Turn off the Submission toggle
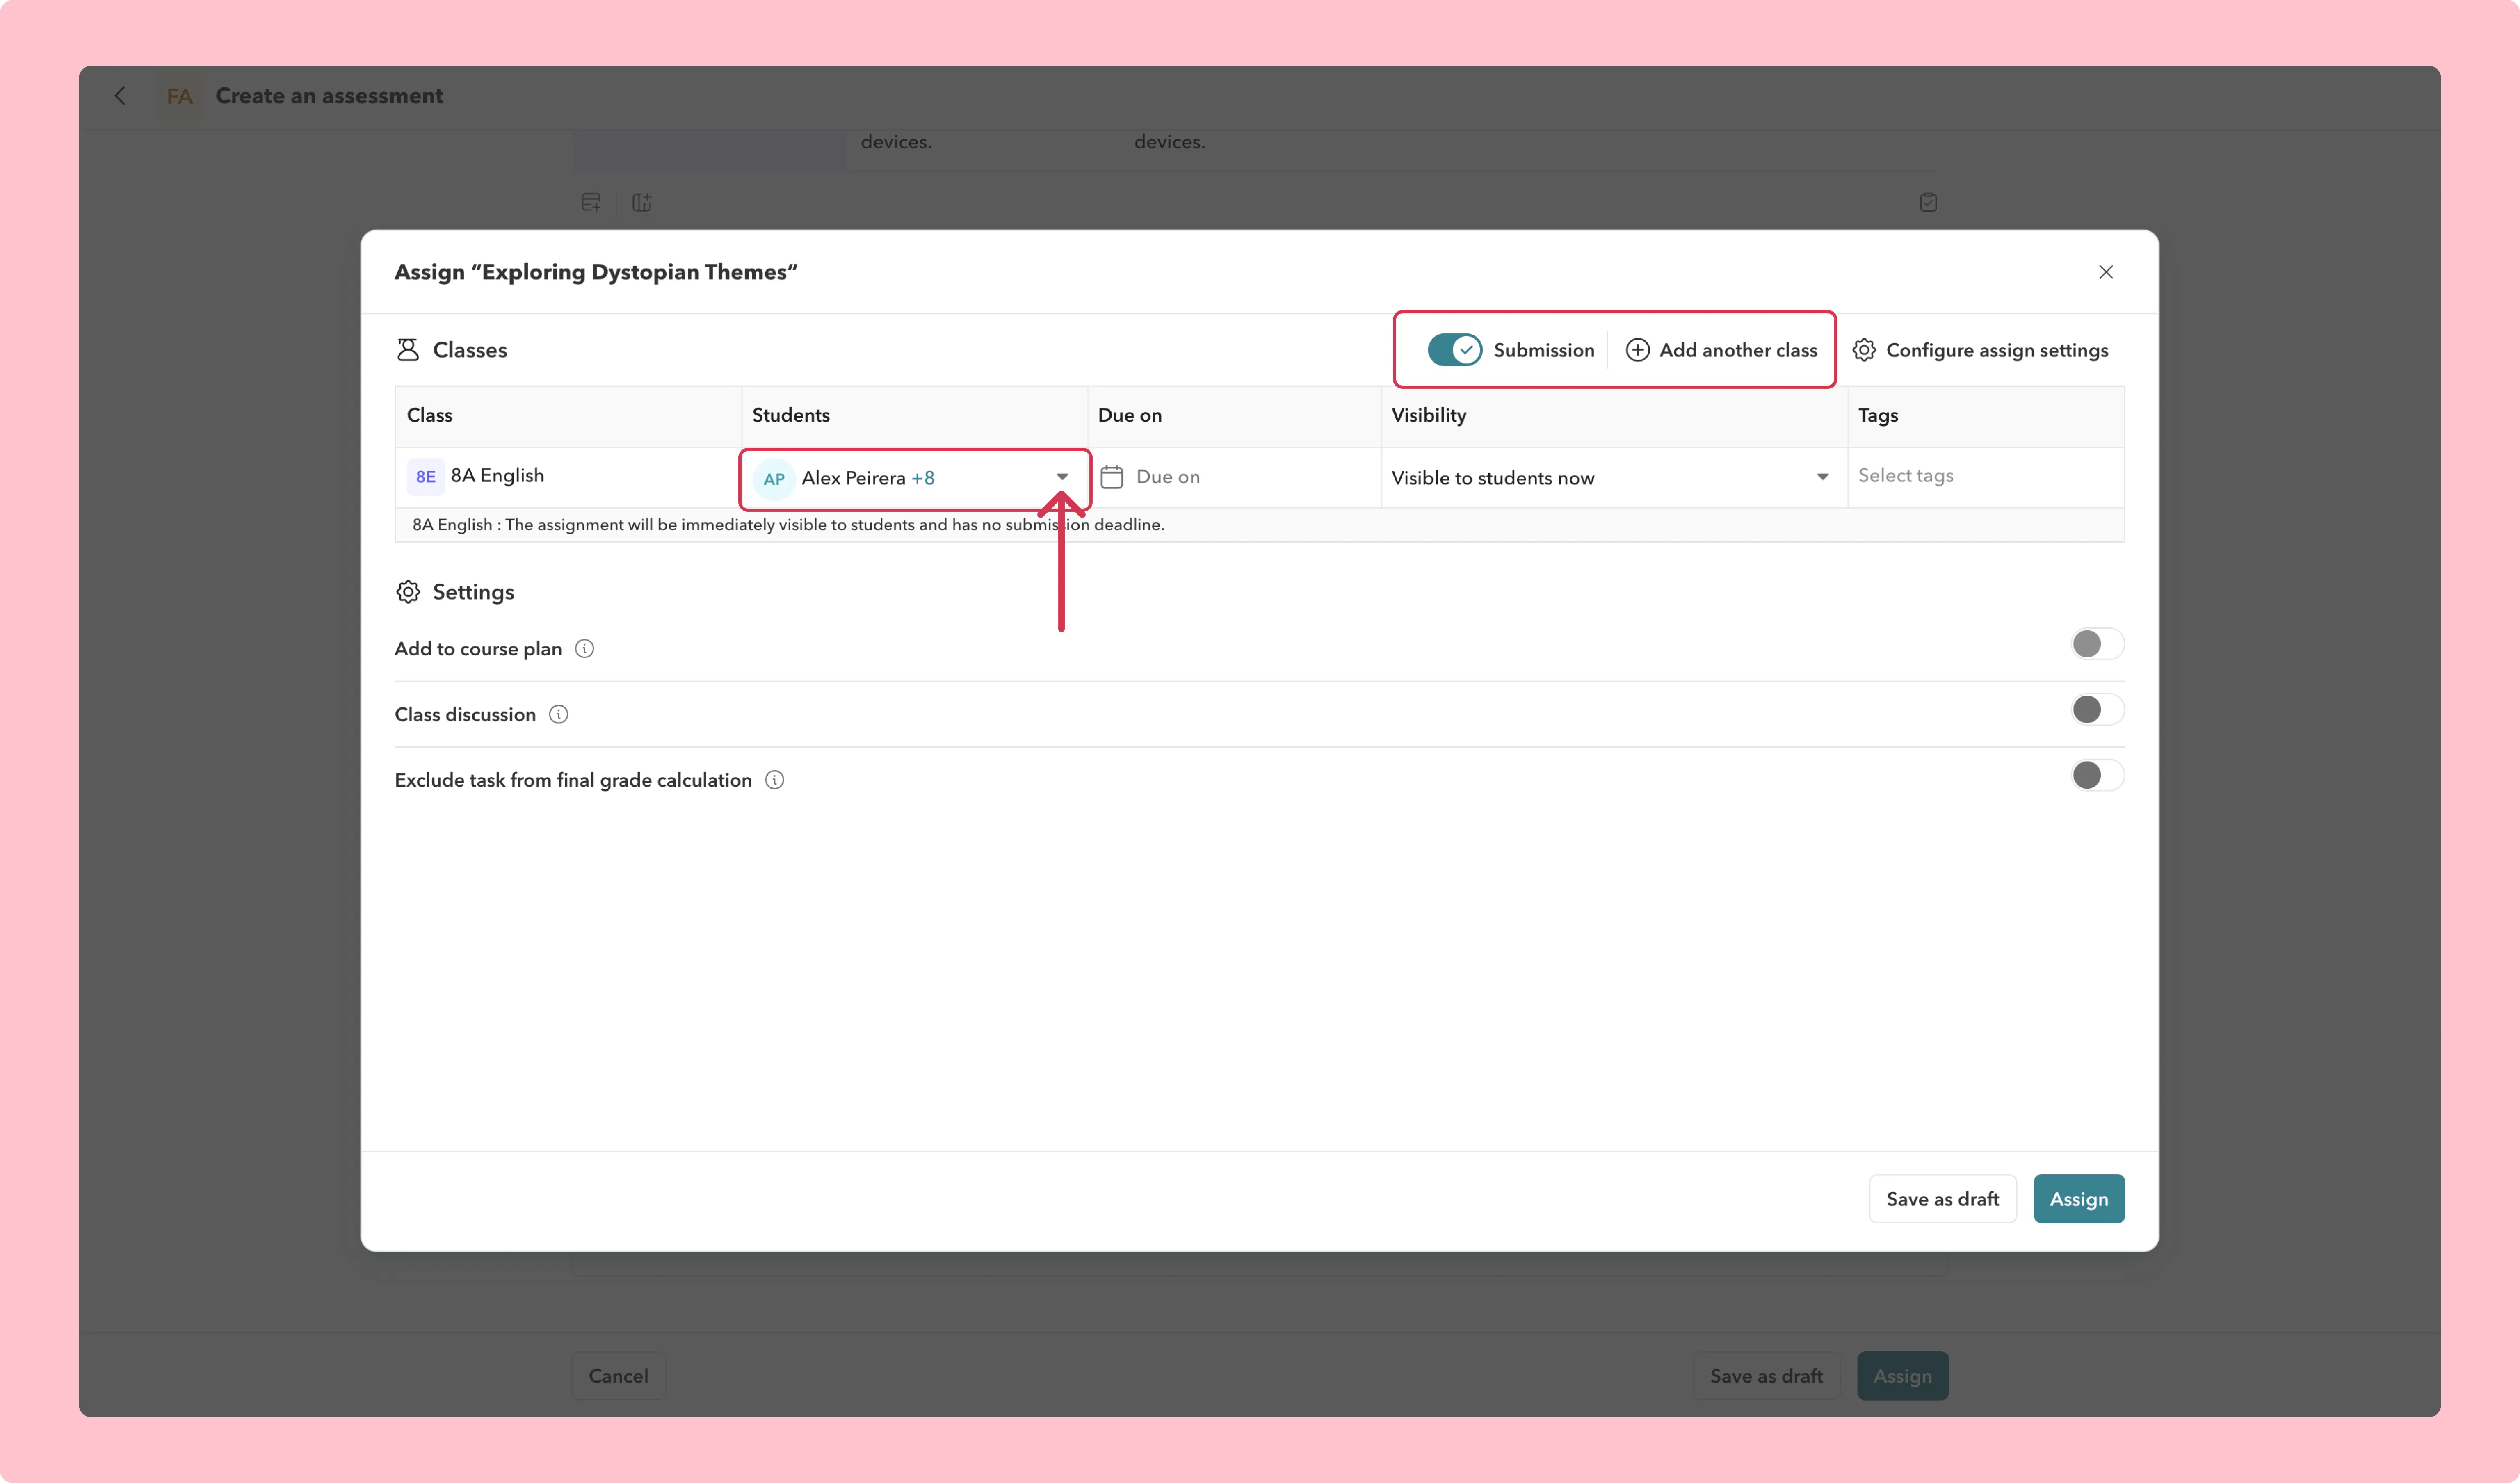The width and height of the screenshot is (2520, 1483). (x=1454, y=350)
